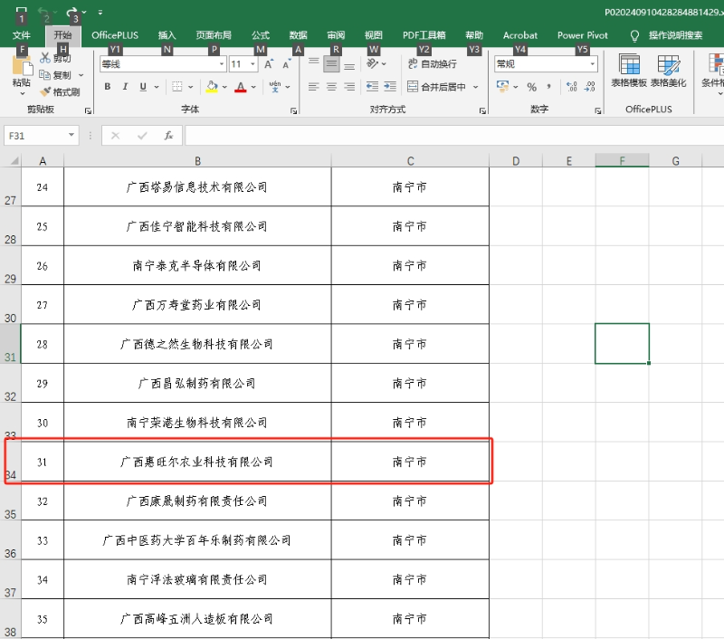
Task: Click Merge and Center (合并后居中)
Action: [x=436, y=86]
